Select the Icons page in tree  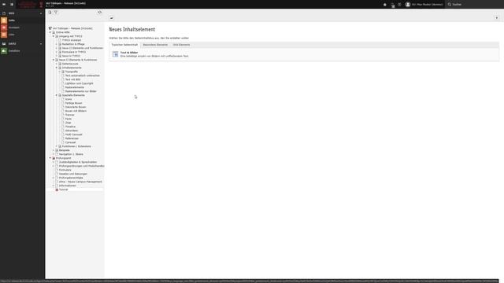69,99
